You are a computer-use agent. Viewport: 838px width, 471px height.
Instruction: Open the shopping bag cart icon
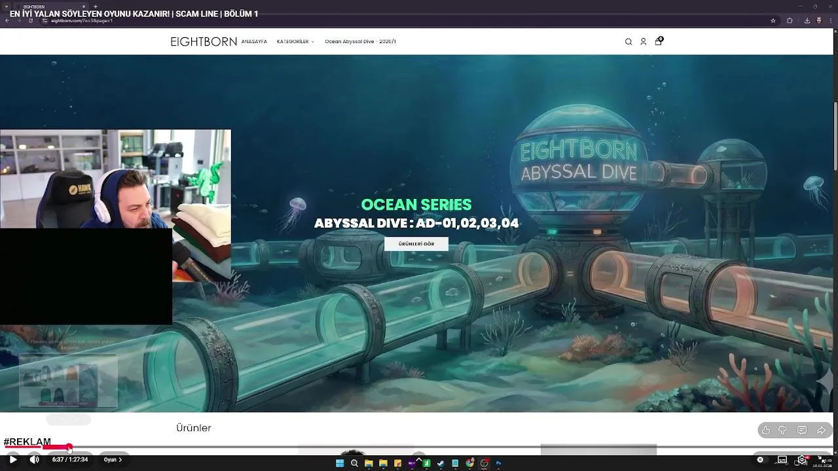click(659, 41)
